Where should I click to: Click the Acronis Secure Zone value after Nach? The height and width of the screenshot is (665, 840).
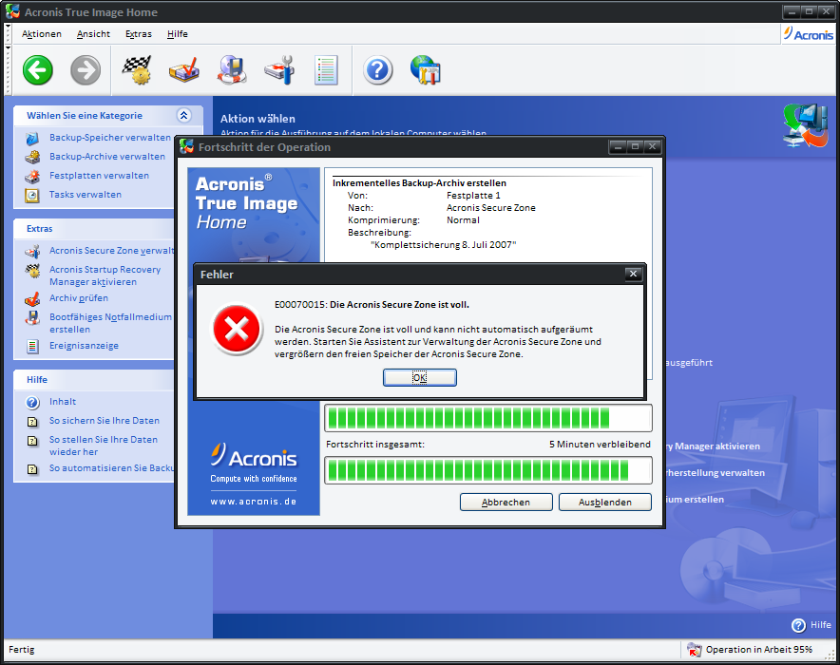point(490,208)
